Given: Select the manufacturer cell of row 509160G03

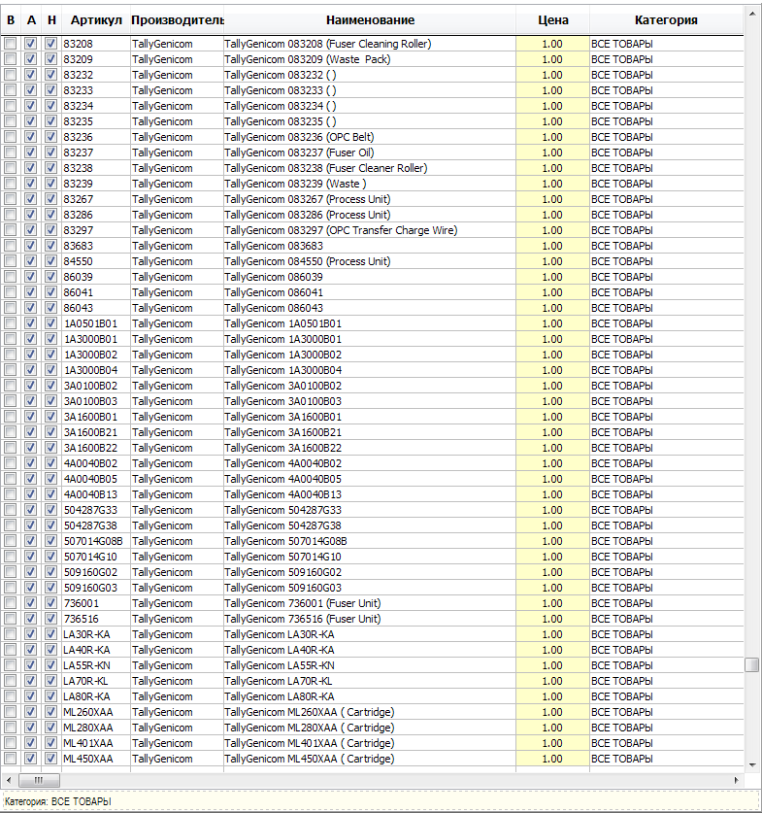Looking at the screenshot, I should (178, 588).
